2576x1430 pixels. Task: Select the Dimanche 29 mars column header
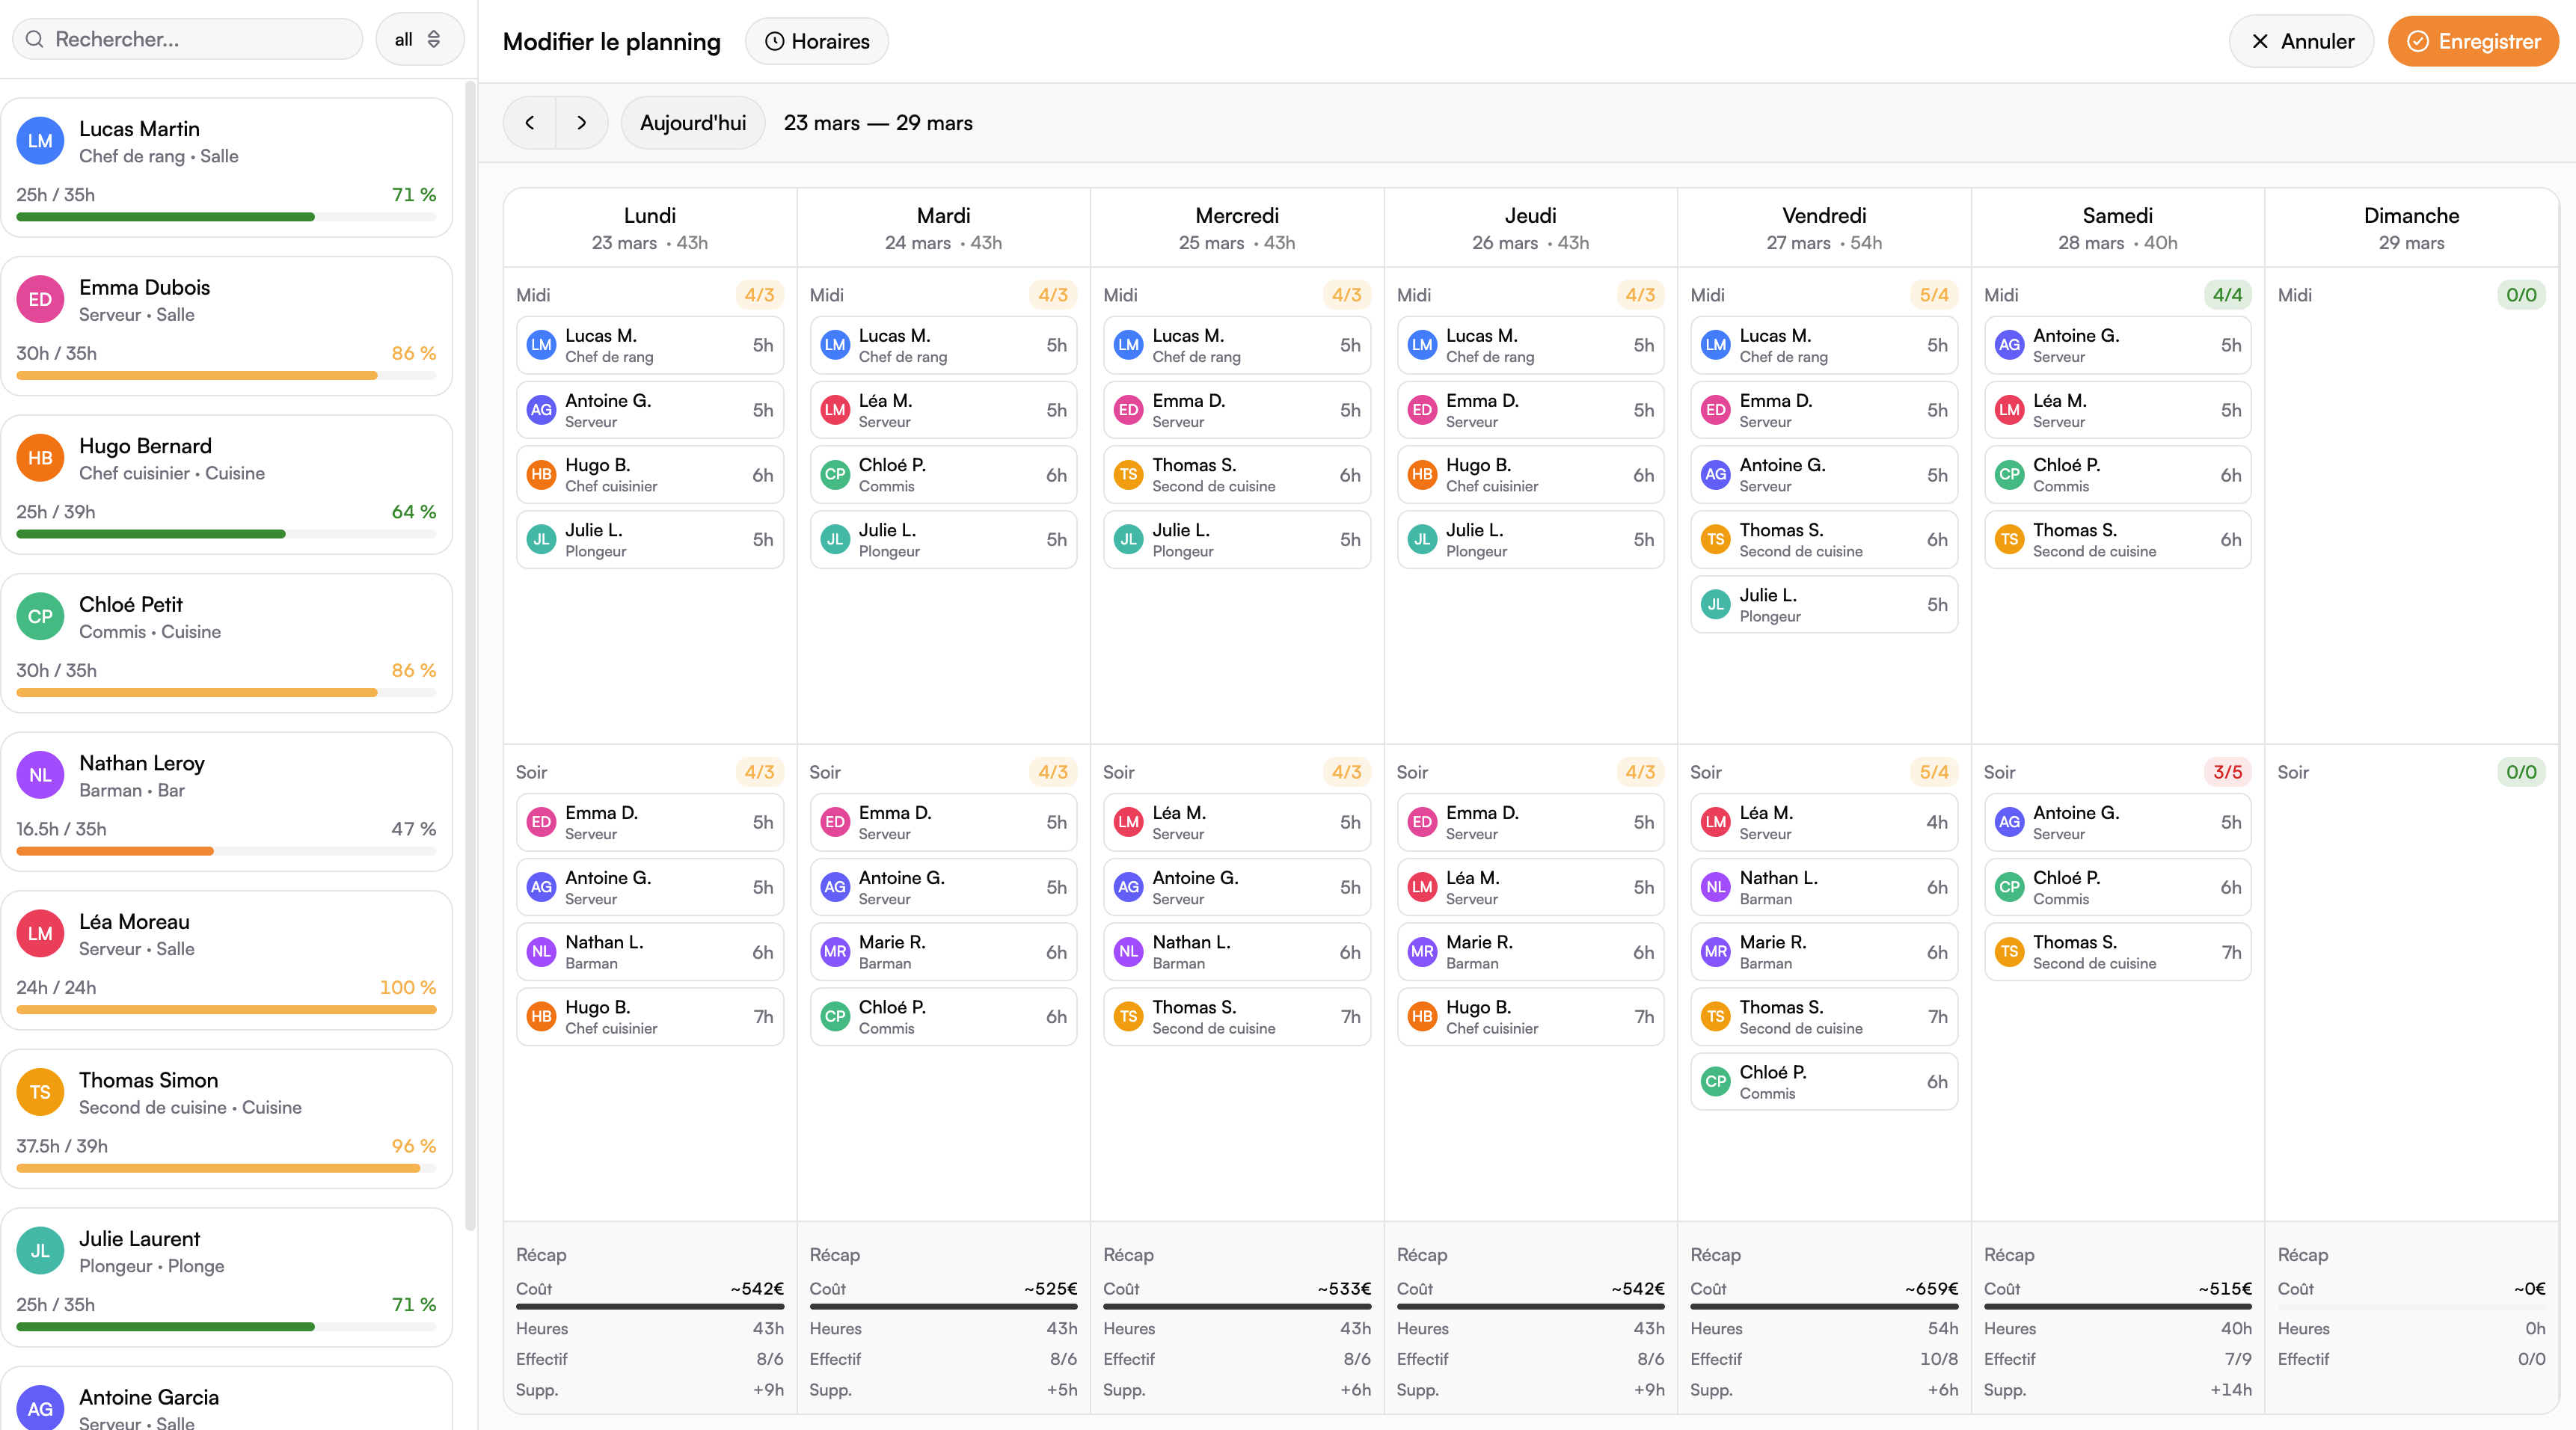pyautogui.click(x=2410, y=228)
